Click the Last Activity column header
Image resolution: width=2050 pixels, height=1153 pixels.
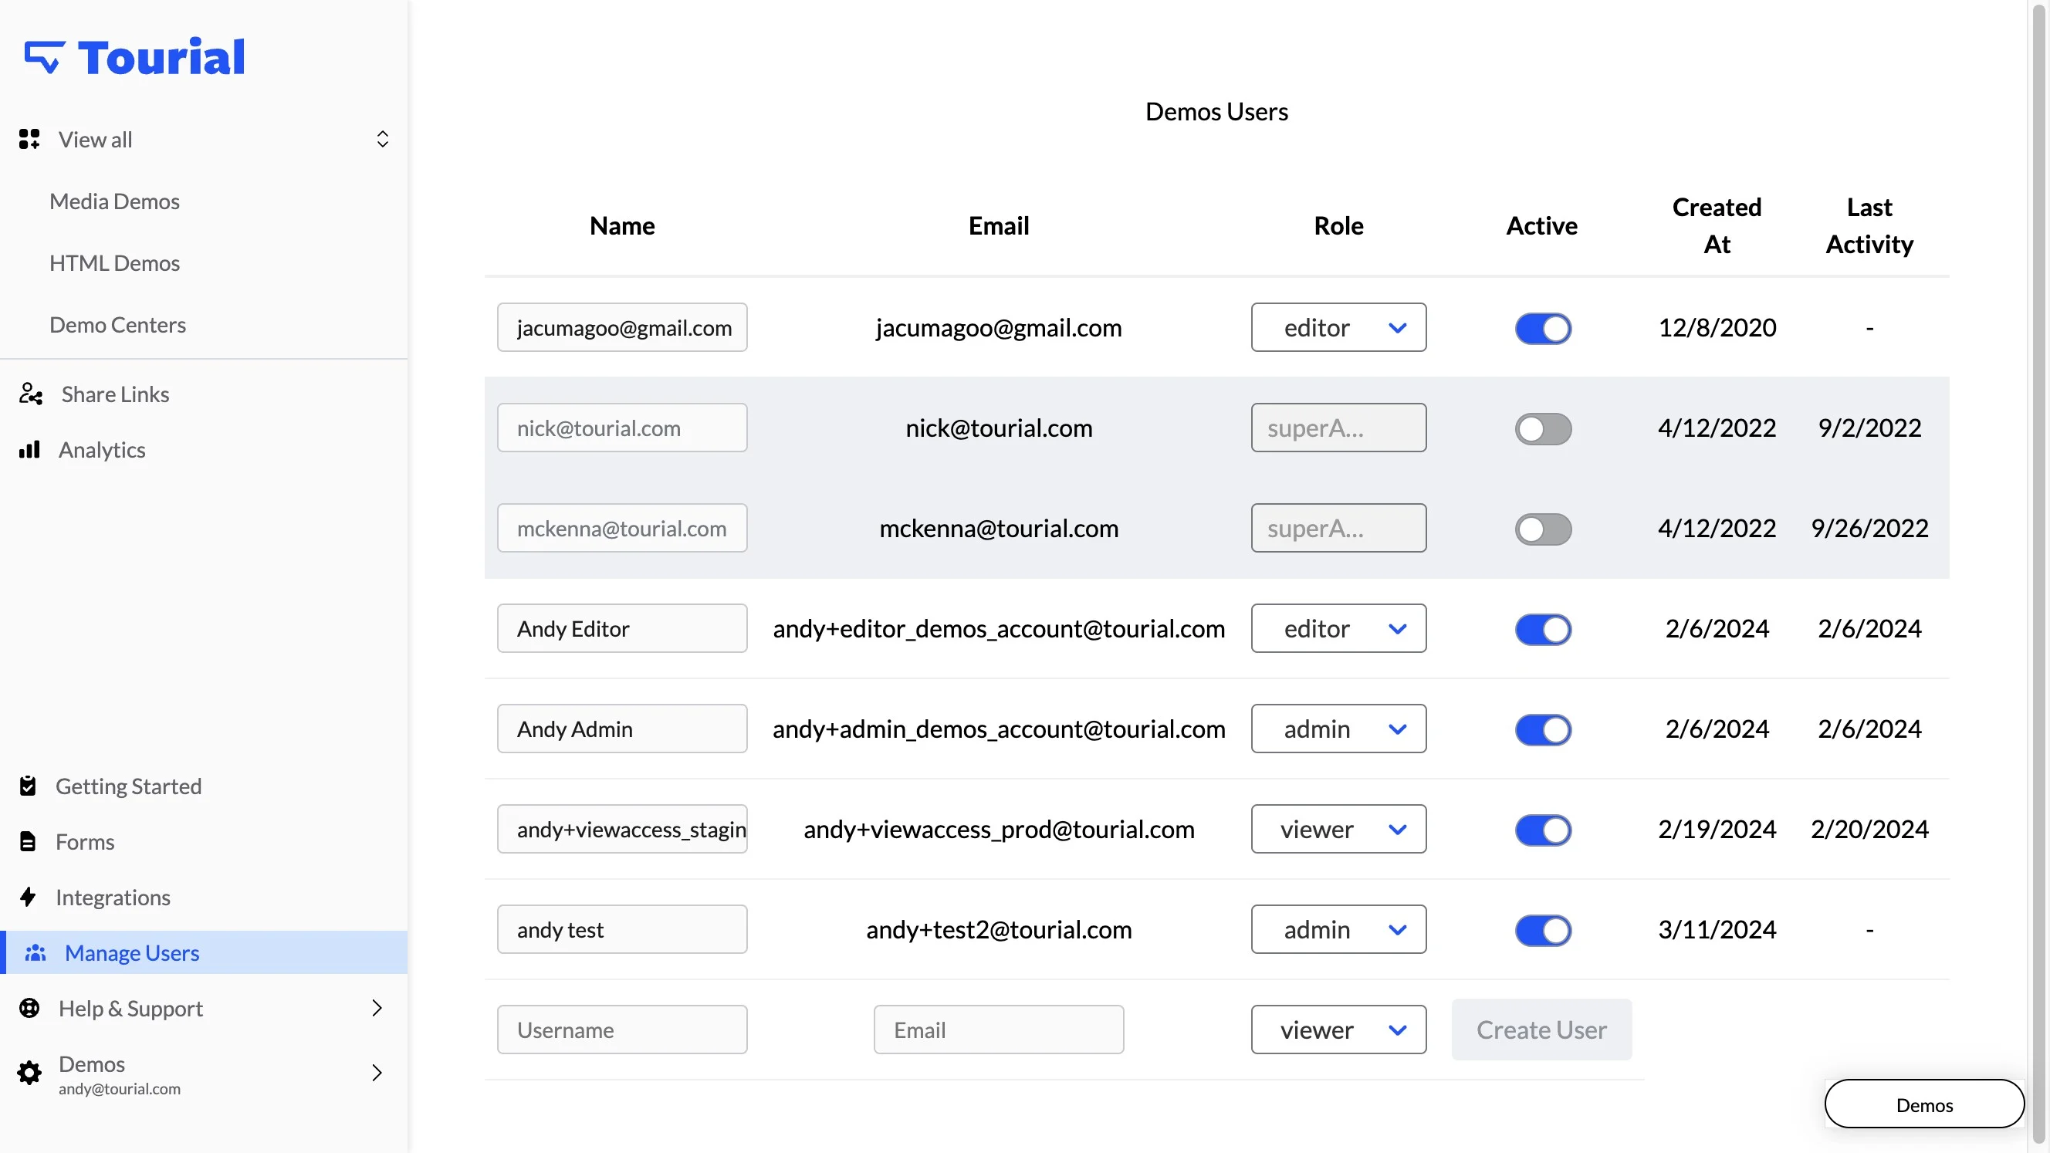[x=1869, y=225]
